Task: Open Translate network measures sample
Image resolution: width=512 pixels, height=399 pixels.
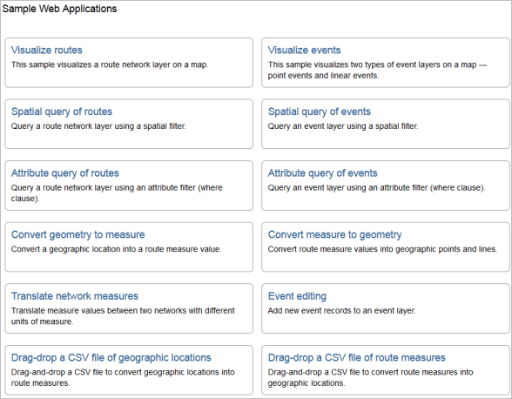Action: point(75,296)
